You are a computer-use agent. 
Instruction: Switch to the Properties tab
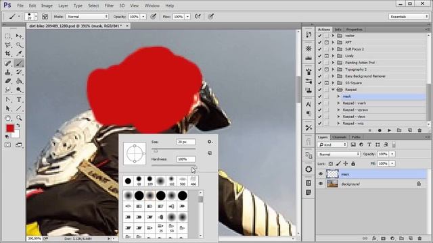point(355,30)
